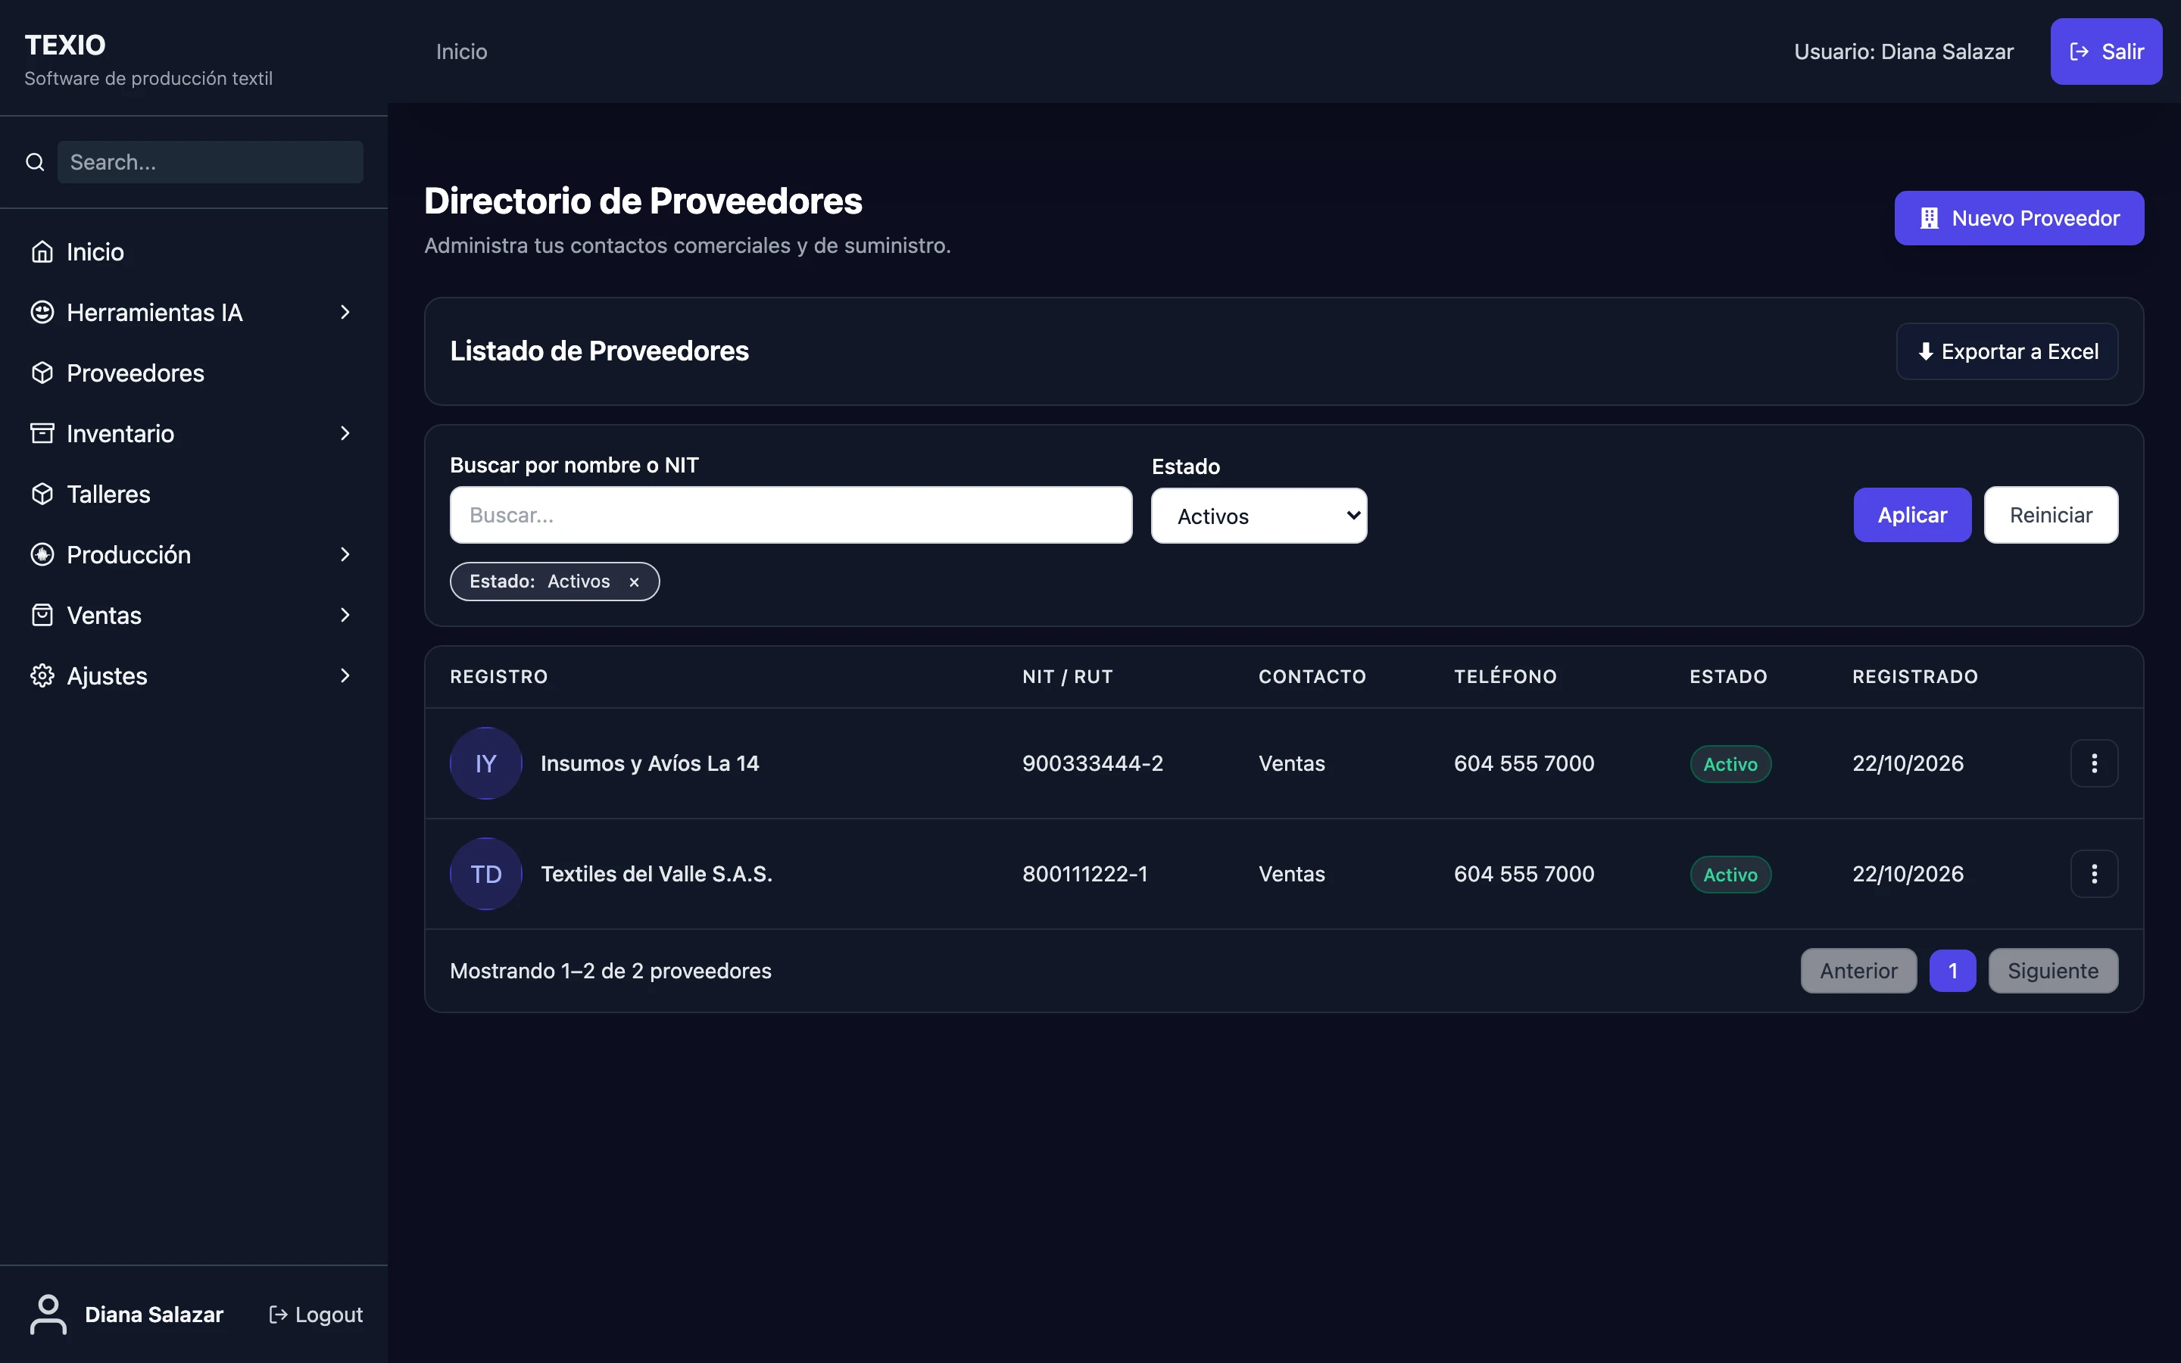The image size is (2181, 1363).
Task: Click the Inicio breadcrumb in top bar
Action: click(x=461, y=51)
